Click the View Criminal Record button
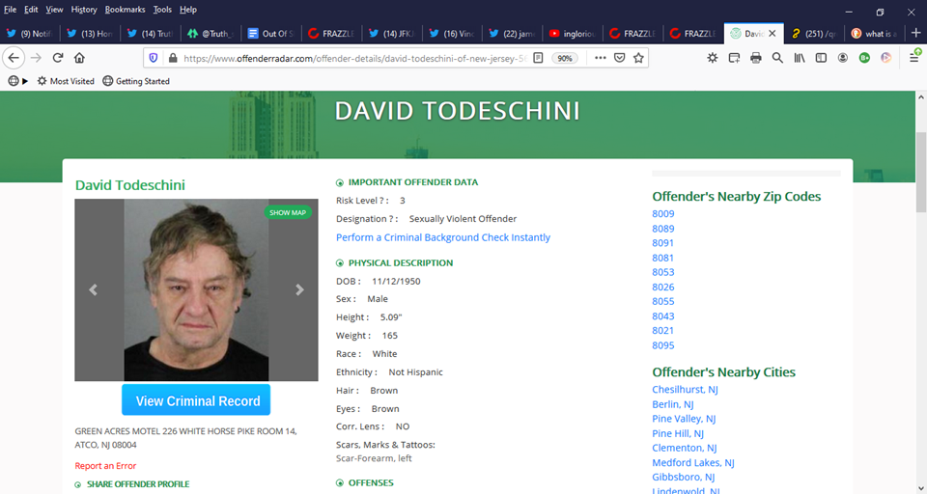This screenshot has height=494, width=927. point(196,400)
